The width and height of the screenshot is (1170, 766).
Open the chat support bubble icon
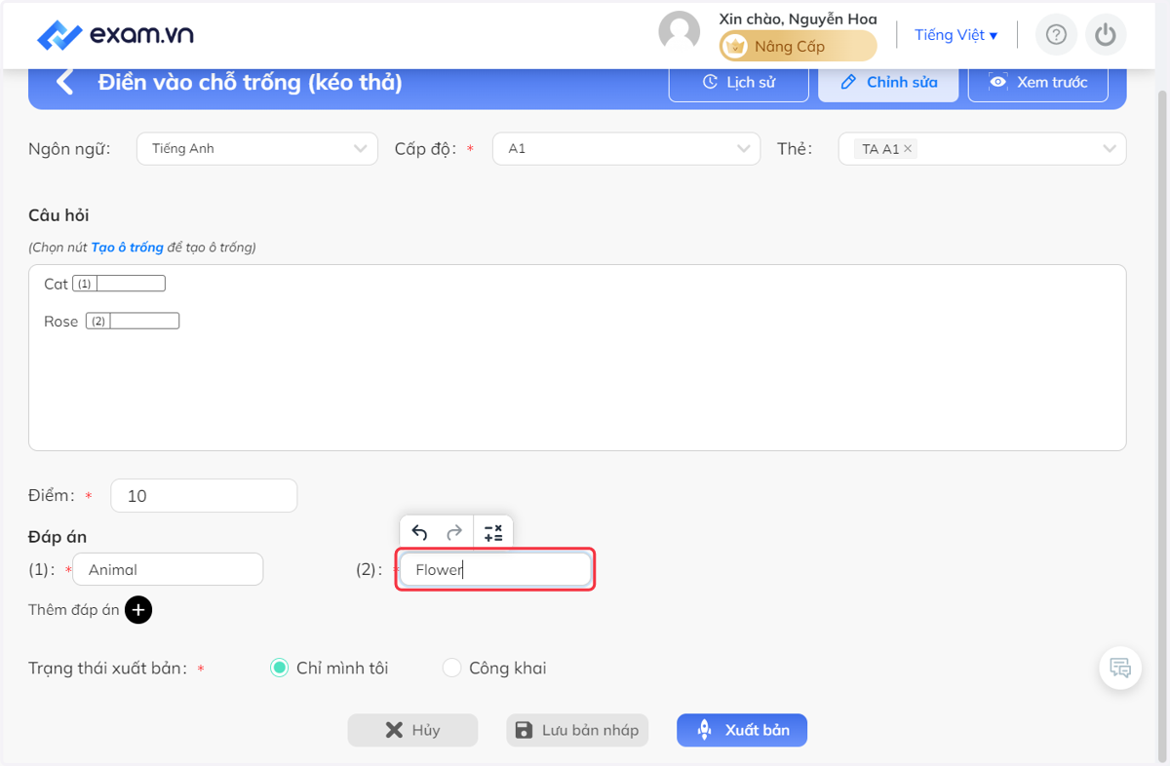click(x=1120, y=669)
